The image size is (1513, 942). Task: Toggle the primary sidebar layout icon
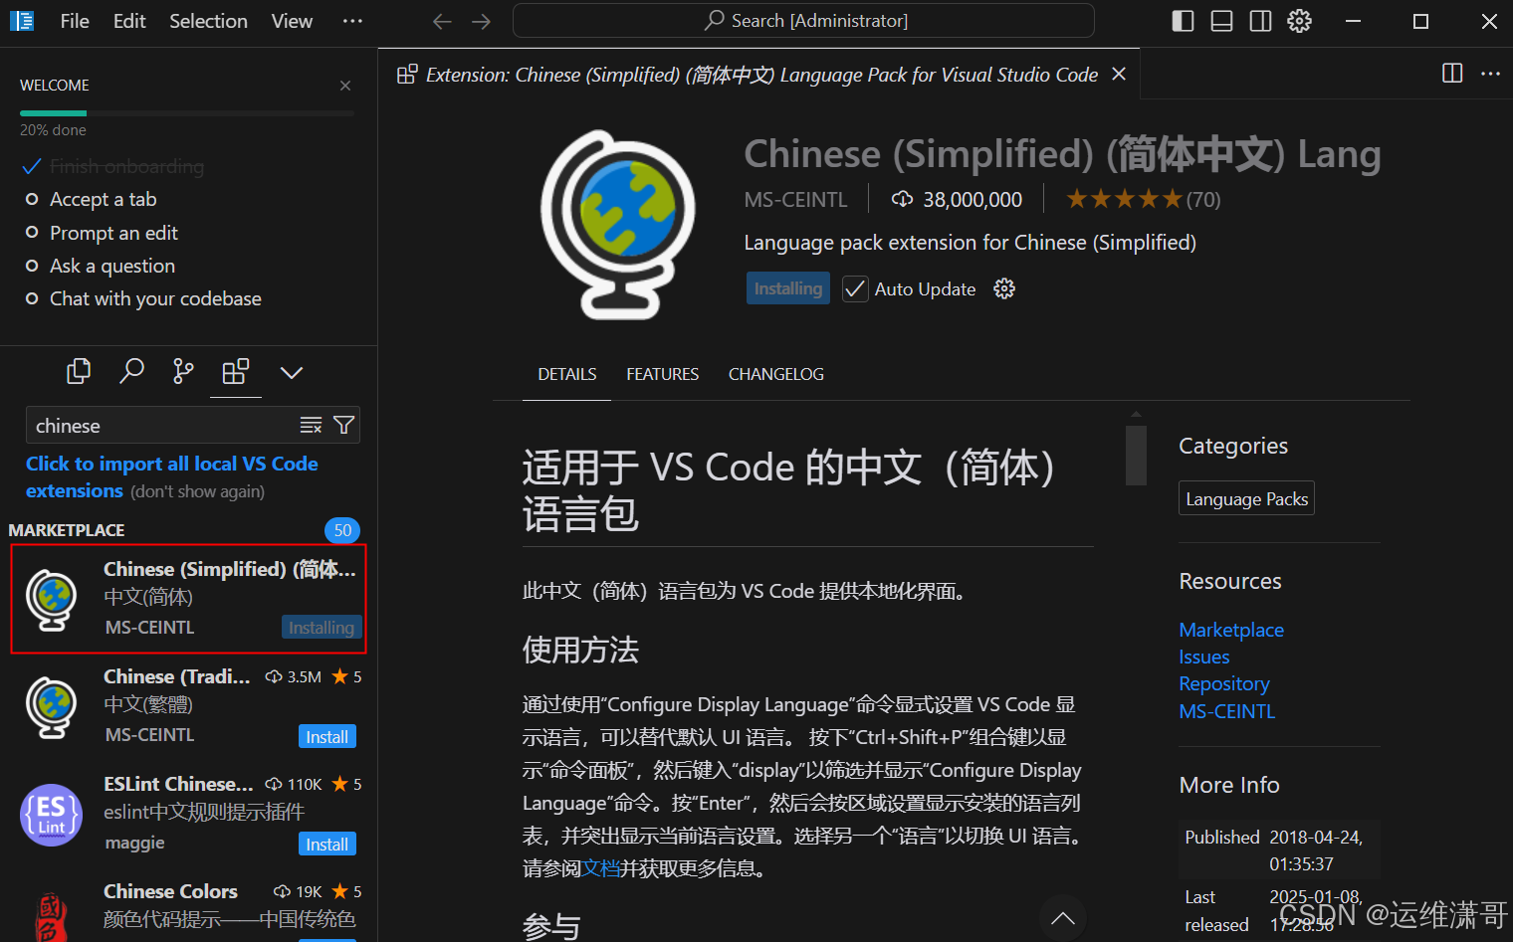1183,21
